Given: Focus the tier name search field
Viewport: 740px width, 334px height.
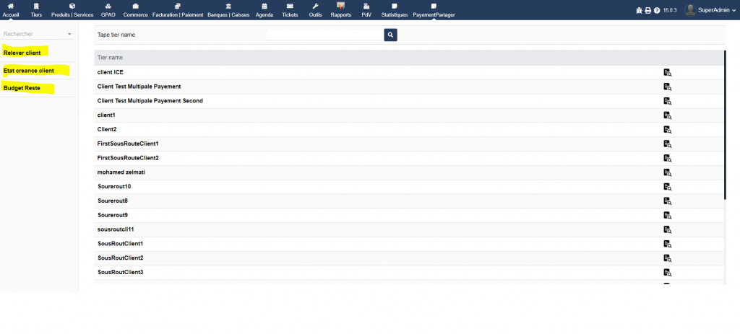Looking at the screenshot, I should (324, 35).
